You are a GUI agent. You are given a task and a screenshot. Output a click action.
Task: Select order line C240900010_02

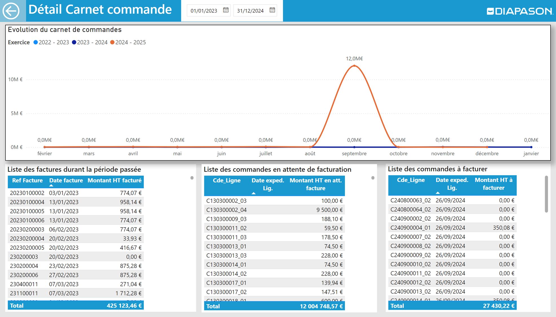tap(452, 264)
